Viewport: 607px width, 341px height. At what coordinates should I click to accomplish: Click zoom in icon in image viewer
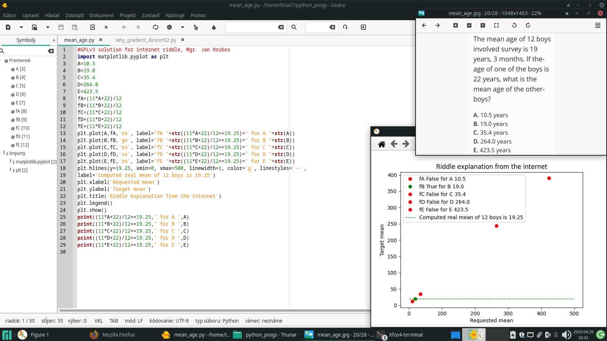(456, 25)
